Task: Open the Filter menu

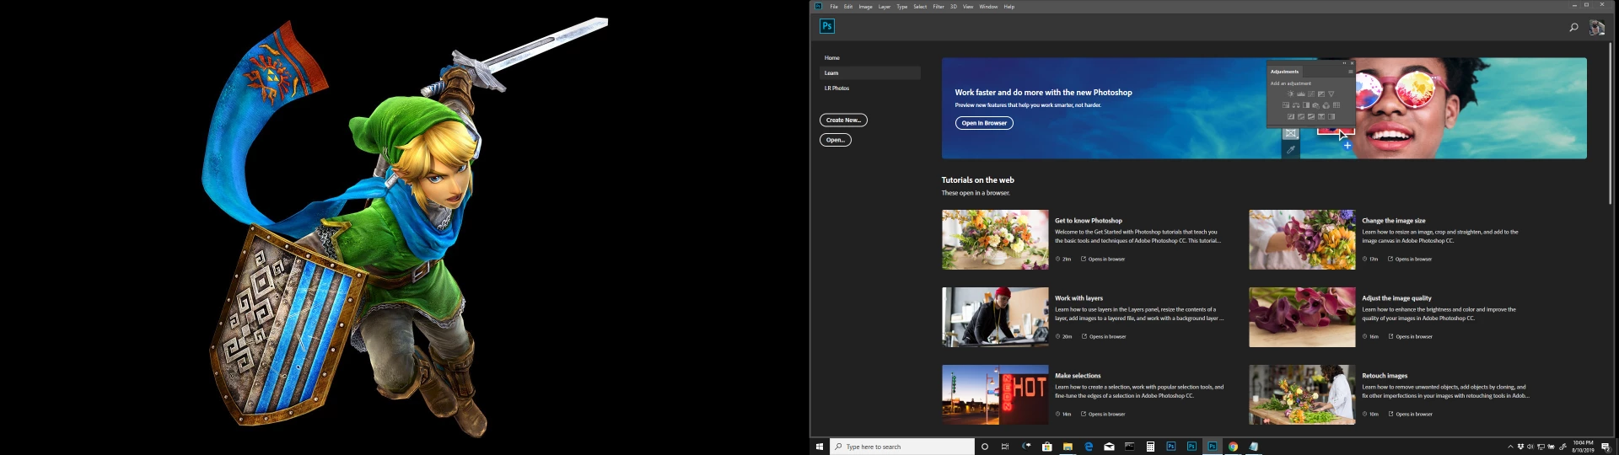Action: (939, 7)
